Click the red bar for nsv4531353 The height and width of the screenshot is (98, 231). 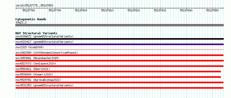point(119,88)
